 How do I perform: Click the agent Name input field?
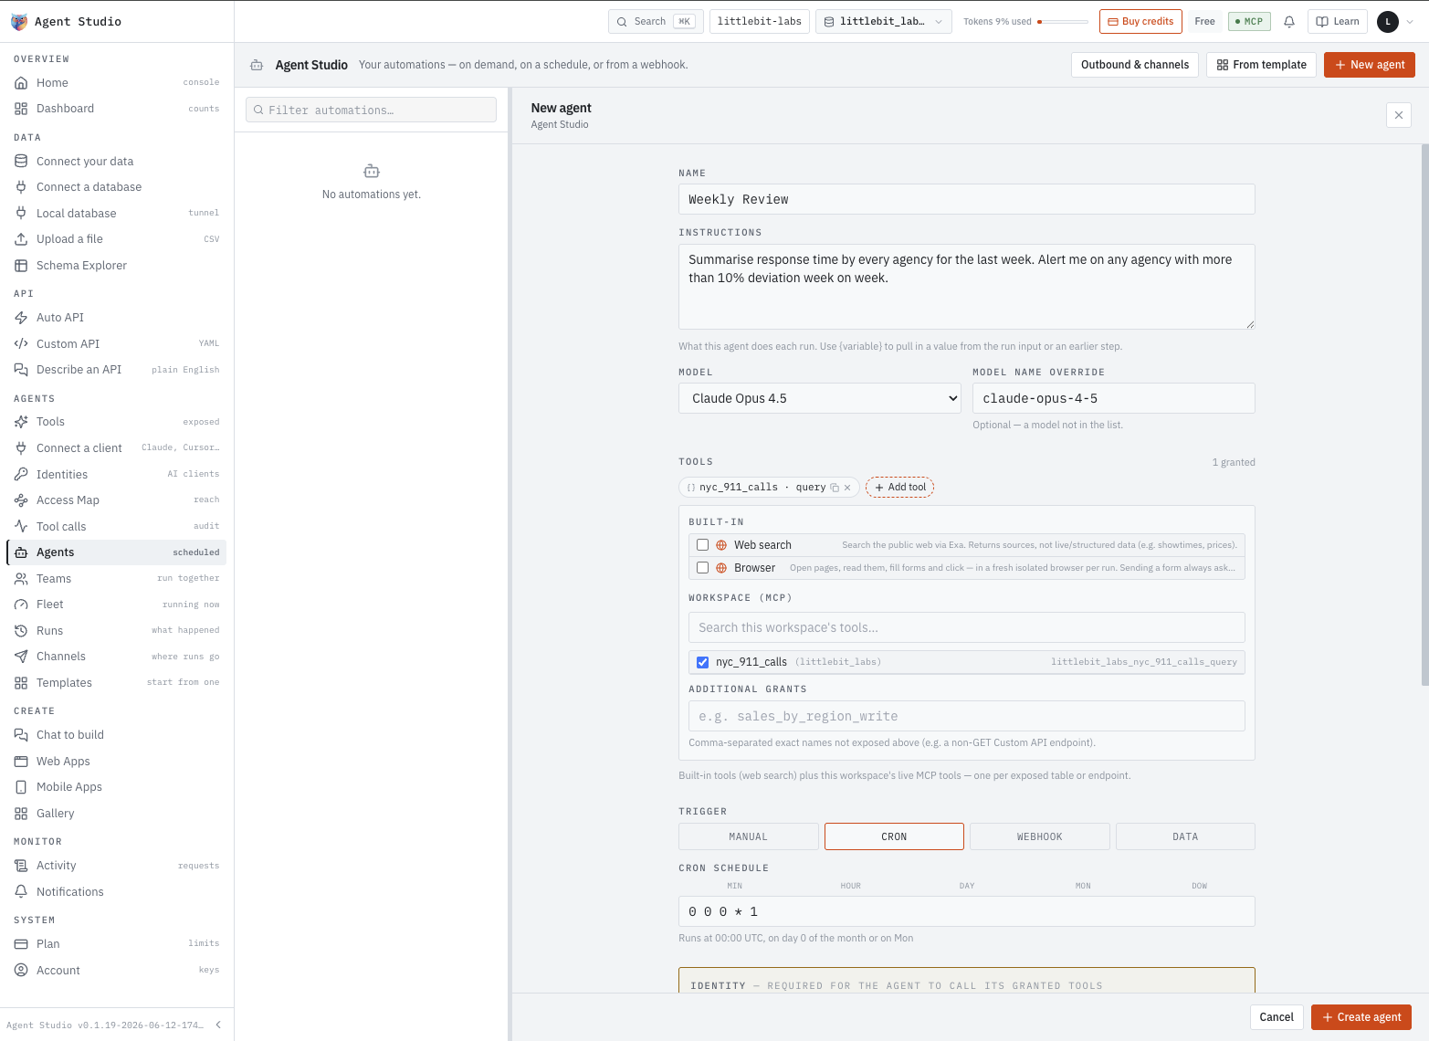pos(967,200)
